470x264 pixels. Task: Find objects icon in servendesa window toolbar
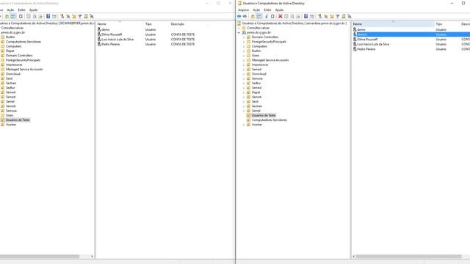[x=344, y=16]
